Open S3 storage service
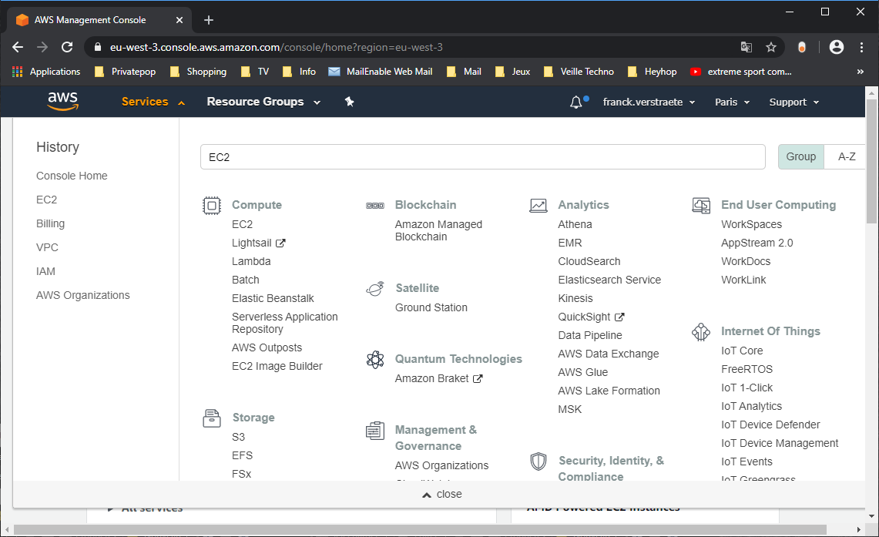Viewport: 879px width, 537px height. coord(238,437)
